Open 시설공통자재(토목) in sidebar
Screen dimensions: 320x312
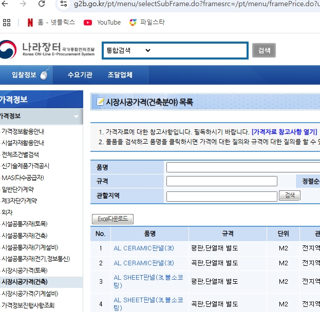[x=25, y=224]
